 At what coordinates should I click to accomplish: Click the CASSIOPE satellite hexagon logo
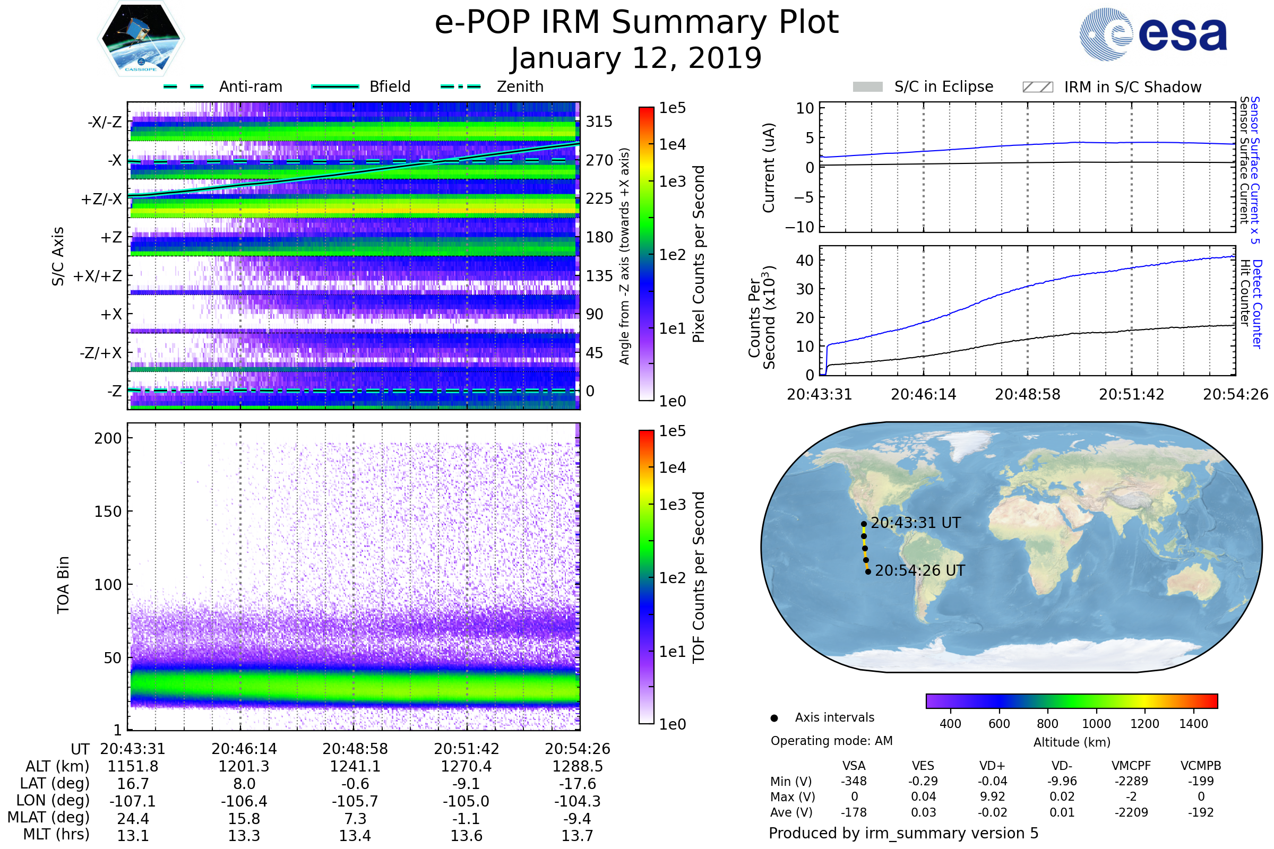[x=141, y=39]
